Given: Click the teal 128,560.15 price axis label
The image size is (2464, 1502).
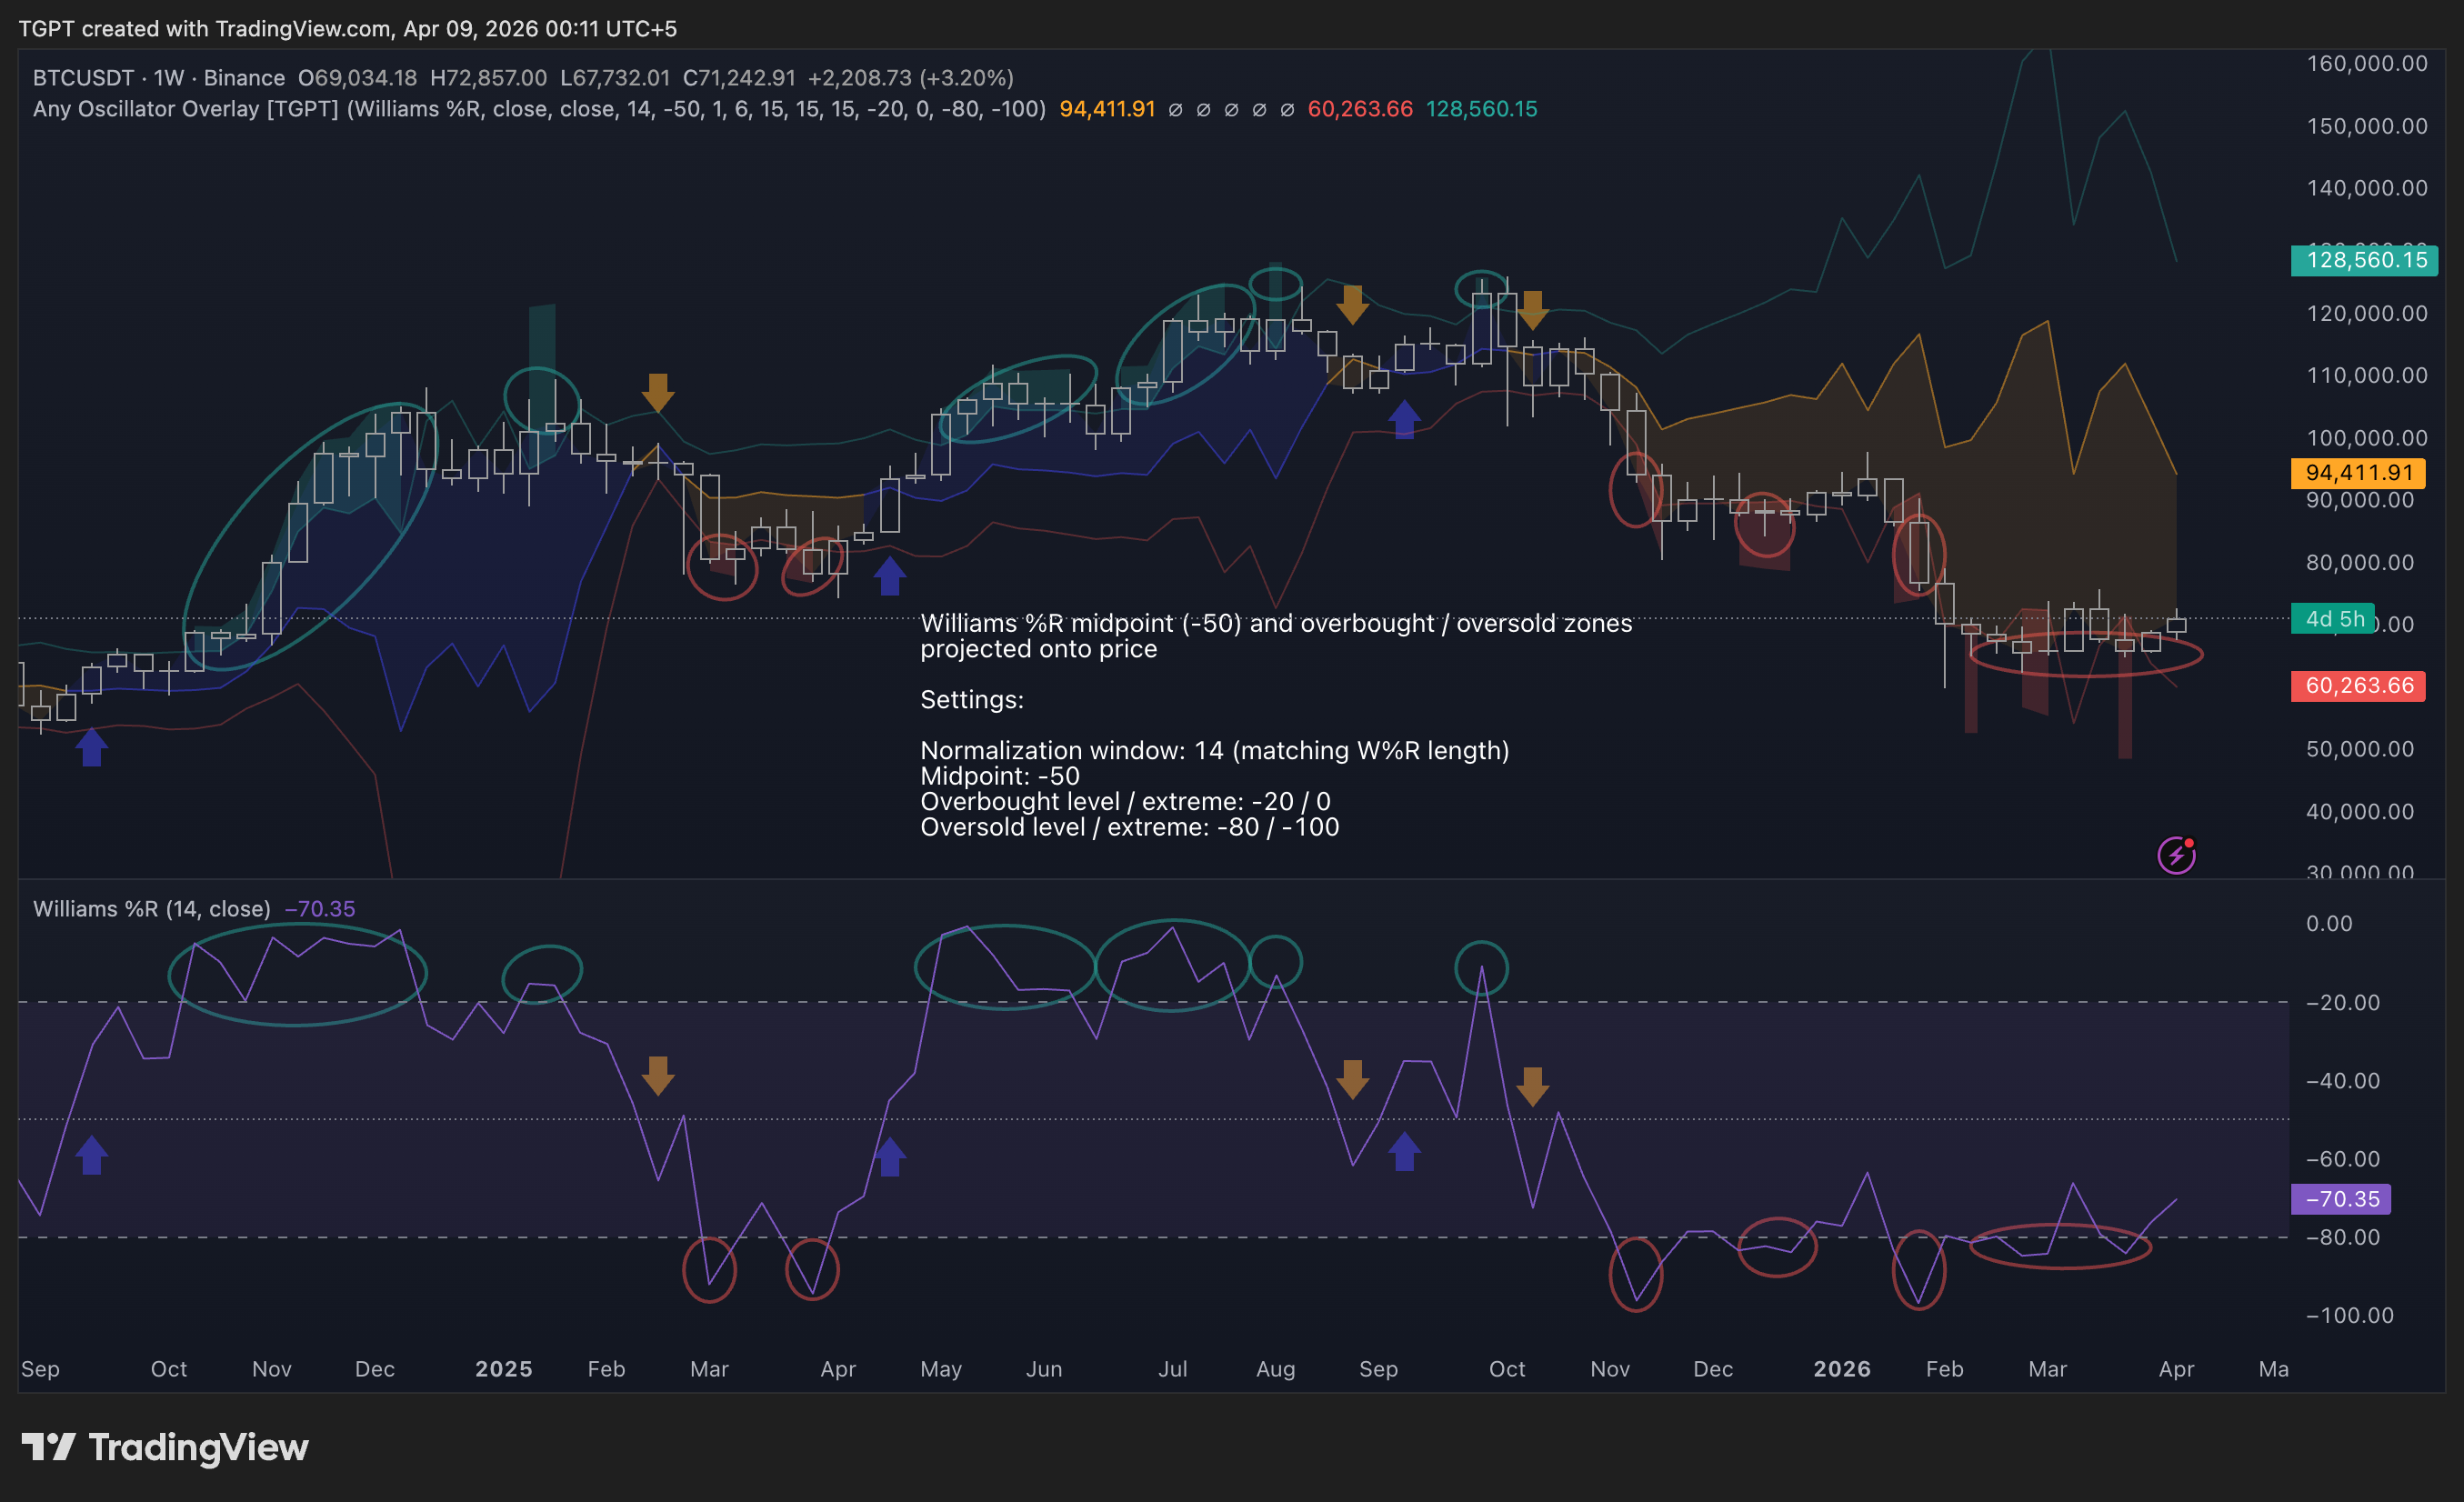Looking at the screenshot, I should (2364, 260).
